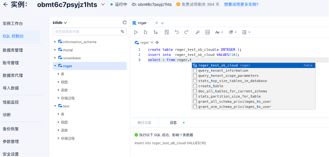Pick roger_test_ob_cloud table suggestion
This screenshot has height=157, width=329.
tap(253, 65)
